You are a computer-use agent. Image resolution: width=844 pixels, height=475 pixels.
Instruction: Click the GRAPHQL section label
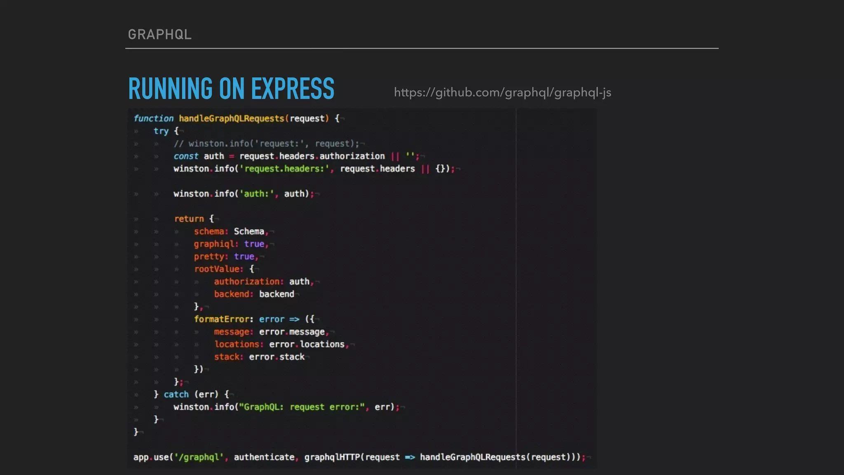pyautogui.click(x=160, y=34)
